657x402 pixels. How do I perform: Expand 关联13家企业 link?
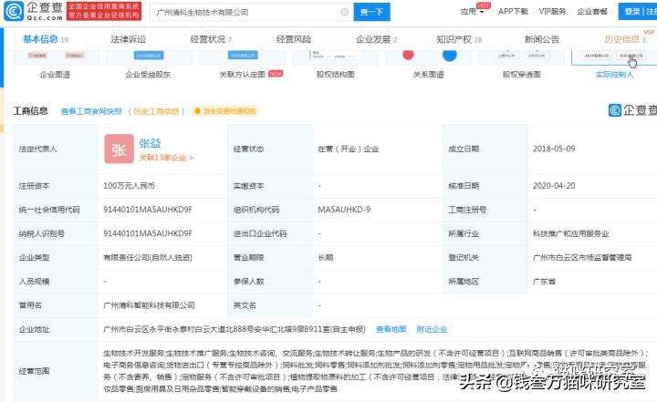tap(166, 158)
